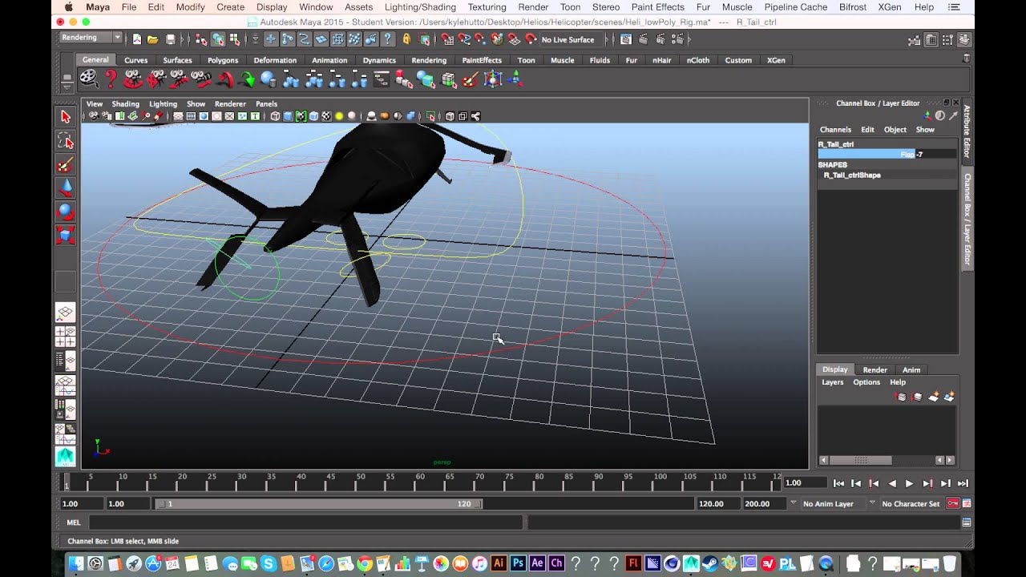Pick the Paint Selection tool in toolbox
The width and height of the screenshot is (1026, 577).
tap(66, 164)
